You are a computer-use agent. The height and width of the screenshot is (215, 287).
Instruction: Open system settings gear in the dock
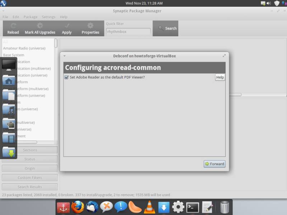[x=178, y=207]
